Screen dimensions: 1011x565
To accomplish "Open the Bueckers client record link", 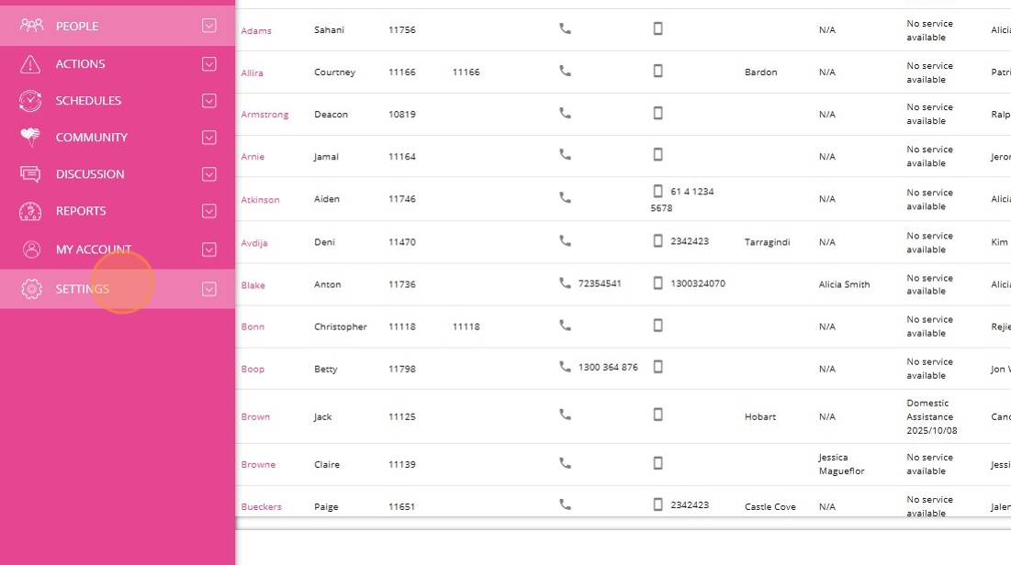I will tap(261, 507).
